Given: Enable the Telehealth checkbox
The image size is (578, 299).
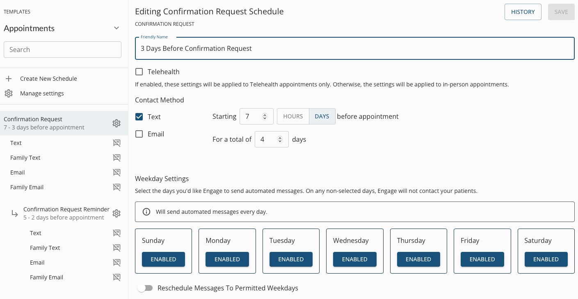Looking at the screenshot, I should pos(139,72).
